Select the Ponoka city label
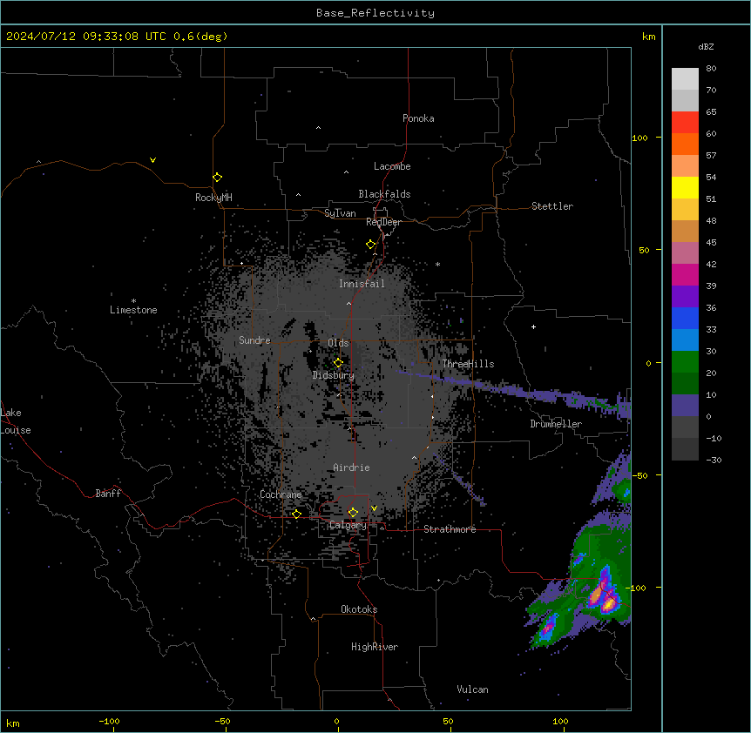Image resolution: width=751 pixels, height=733 pixels. [x=418, y=118]
